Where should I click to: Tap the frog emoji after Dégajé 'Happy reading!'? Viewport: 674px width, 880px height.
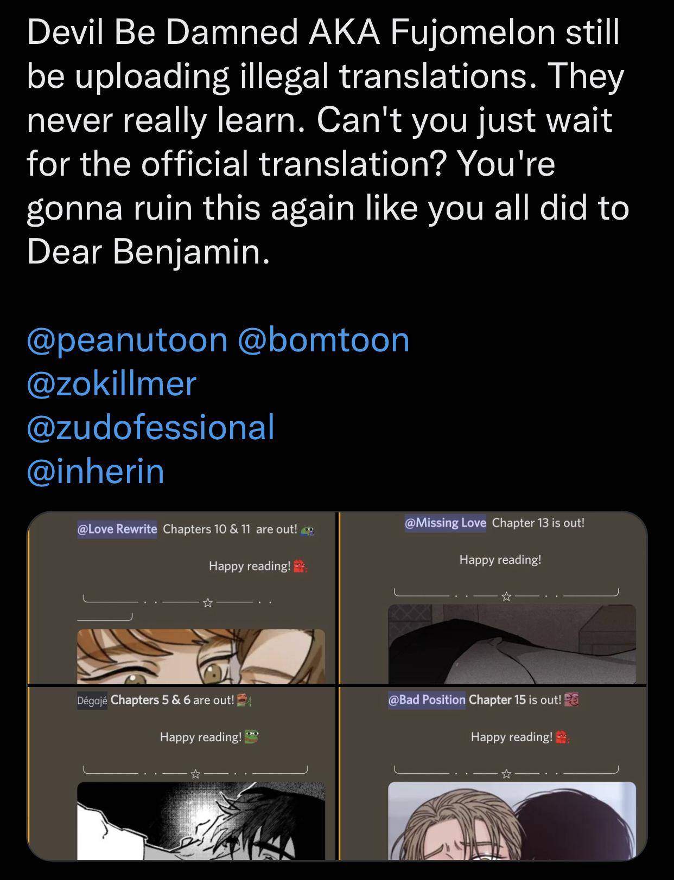pyautogui.click(x=251, y=737)
